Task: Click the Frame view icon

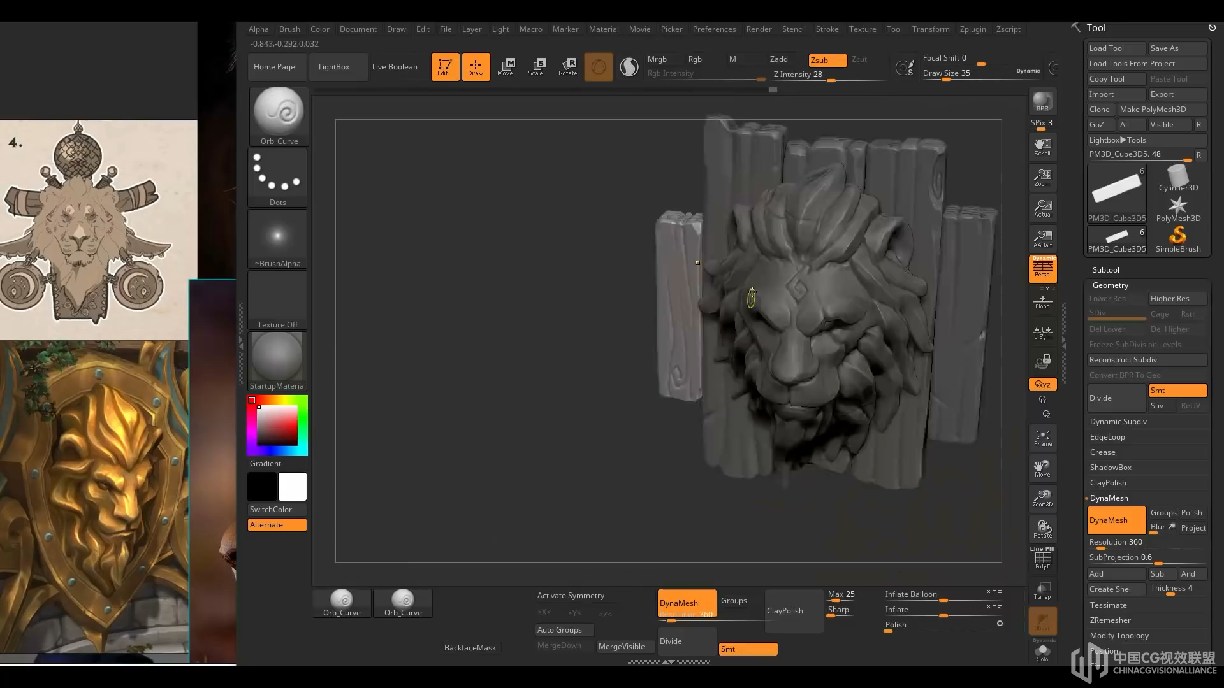Action: pyautogui.click(x=1042, y=438)
